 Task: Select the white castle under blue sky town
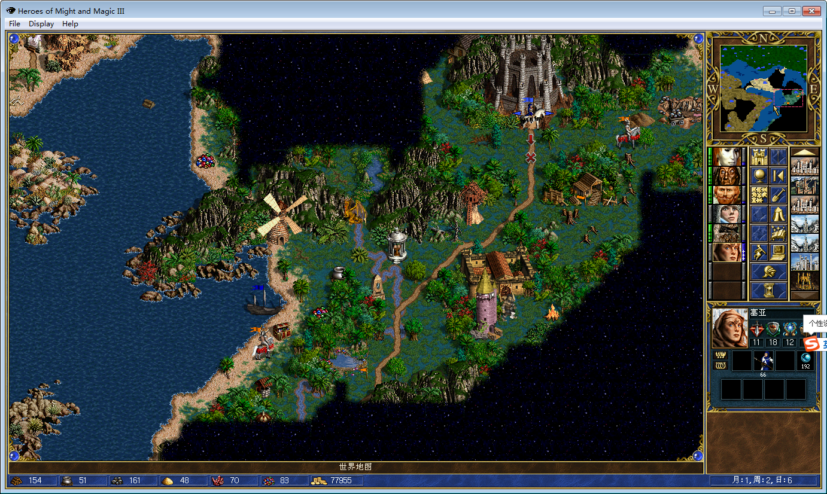[x=805, y=262]
